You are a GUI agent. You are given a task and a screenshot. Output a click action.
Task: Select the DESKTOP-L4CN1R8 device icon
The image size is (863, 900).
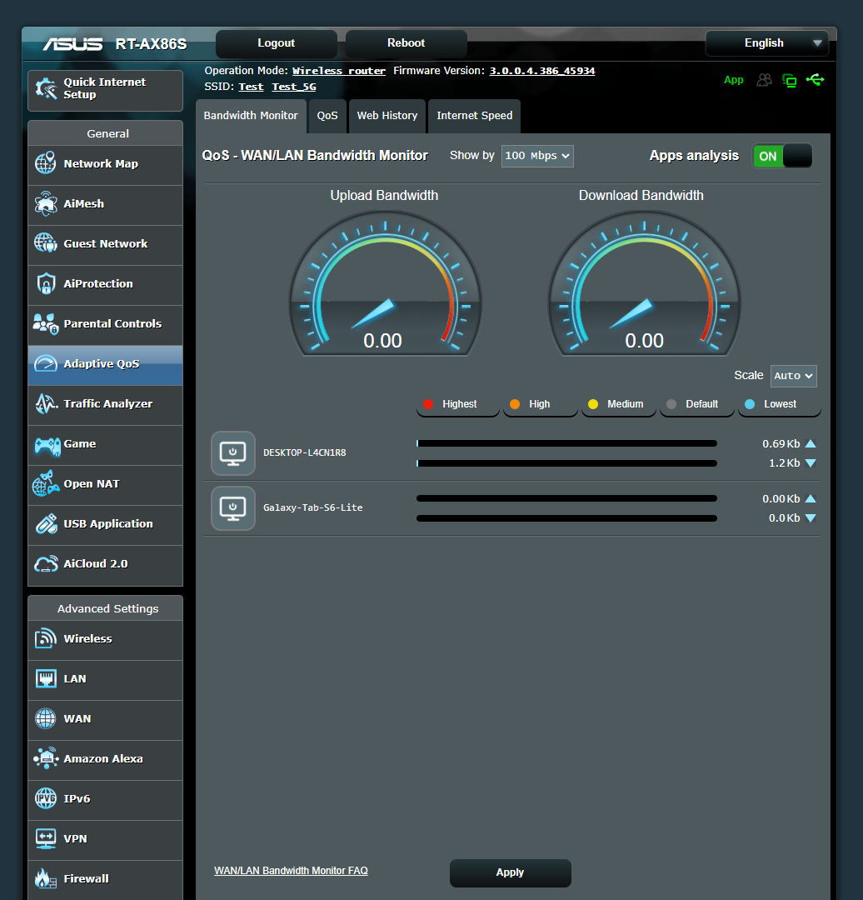pyautogui.click(x=232, y=452)
